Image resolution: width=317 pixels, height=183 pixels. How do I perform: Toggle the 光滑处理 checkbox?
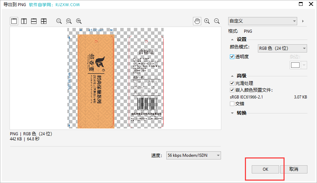[232, 83]
